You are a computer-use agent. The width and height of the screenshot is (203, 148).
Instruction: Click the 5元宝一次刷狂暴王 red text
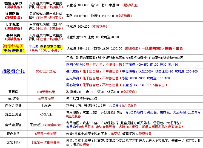[x=46, y=142]
